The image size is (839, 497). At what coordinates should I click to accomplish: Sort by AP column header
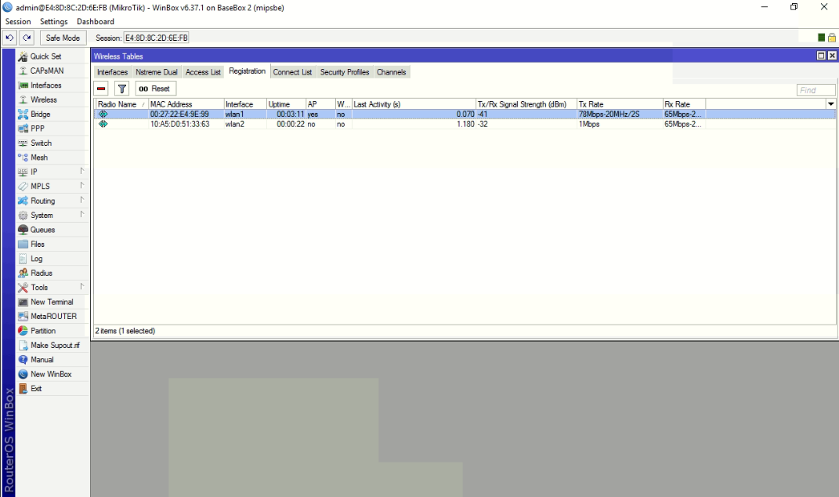click(320, 104)
